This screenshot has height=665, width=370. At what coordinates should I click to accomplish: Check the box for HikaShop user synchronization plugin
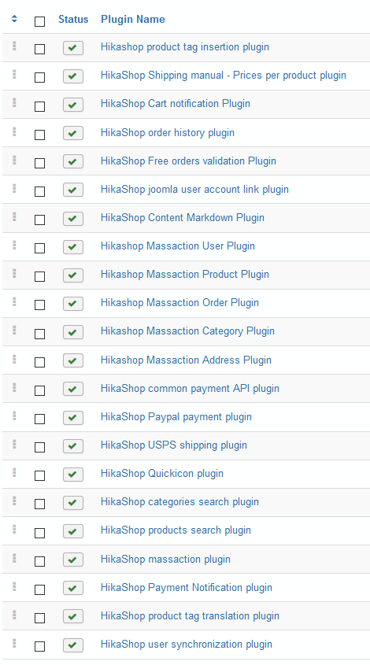pos(39,646)
